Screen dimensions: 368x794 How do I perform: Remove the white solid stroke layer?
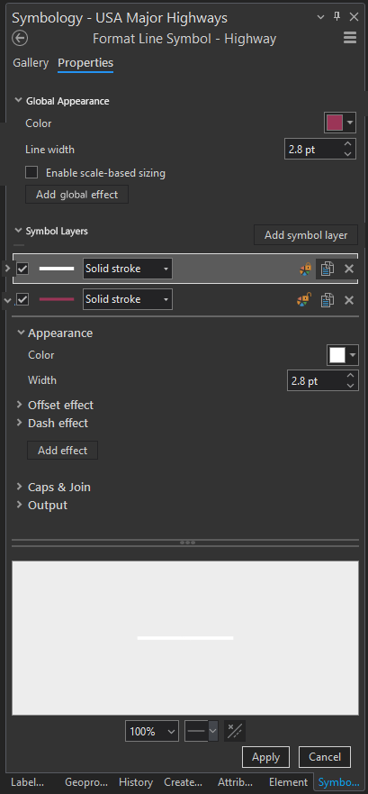349,269
